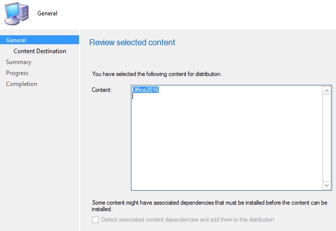This screenshot has height=231, width=336.
Task: Click empty area inside the Content box
Action: (224, 144)
